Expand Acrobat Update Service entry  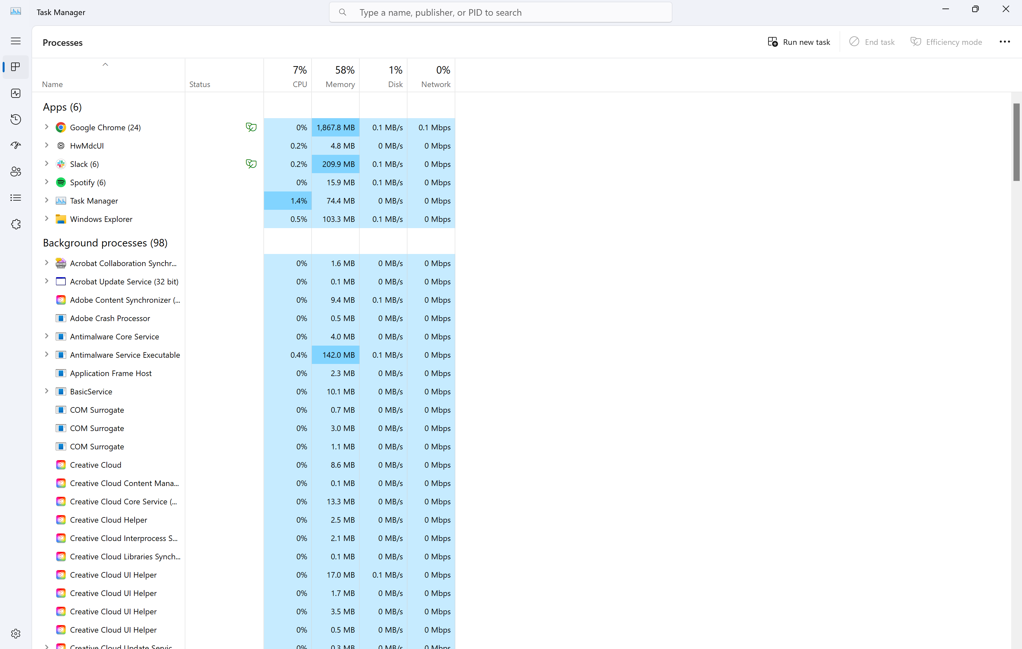click(47, 281)
